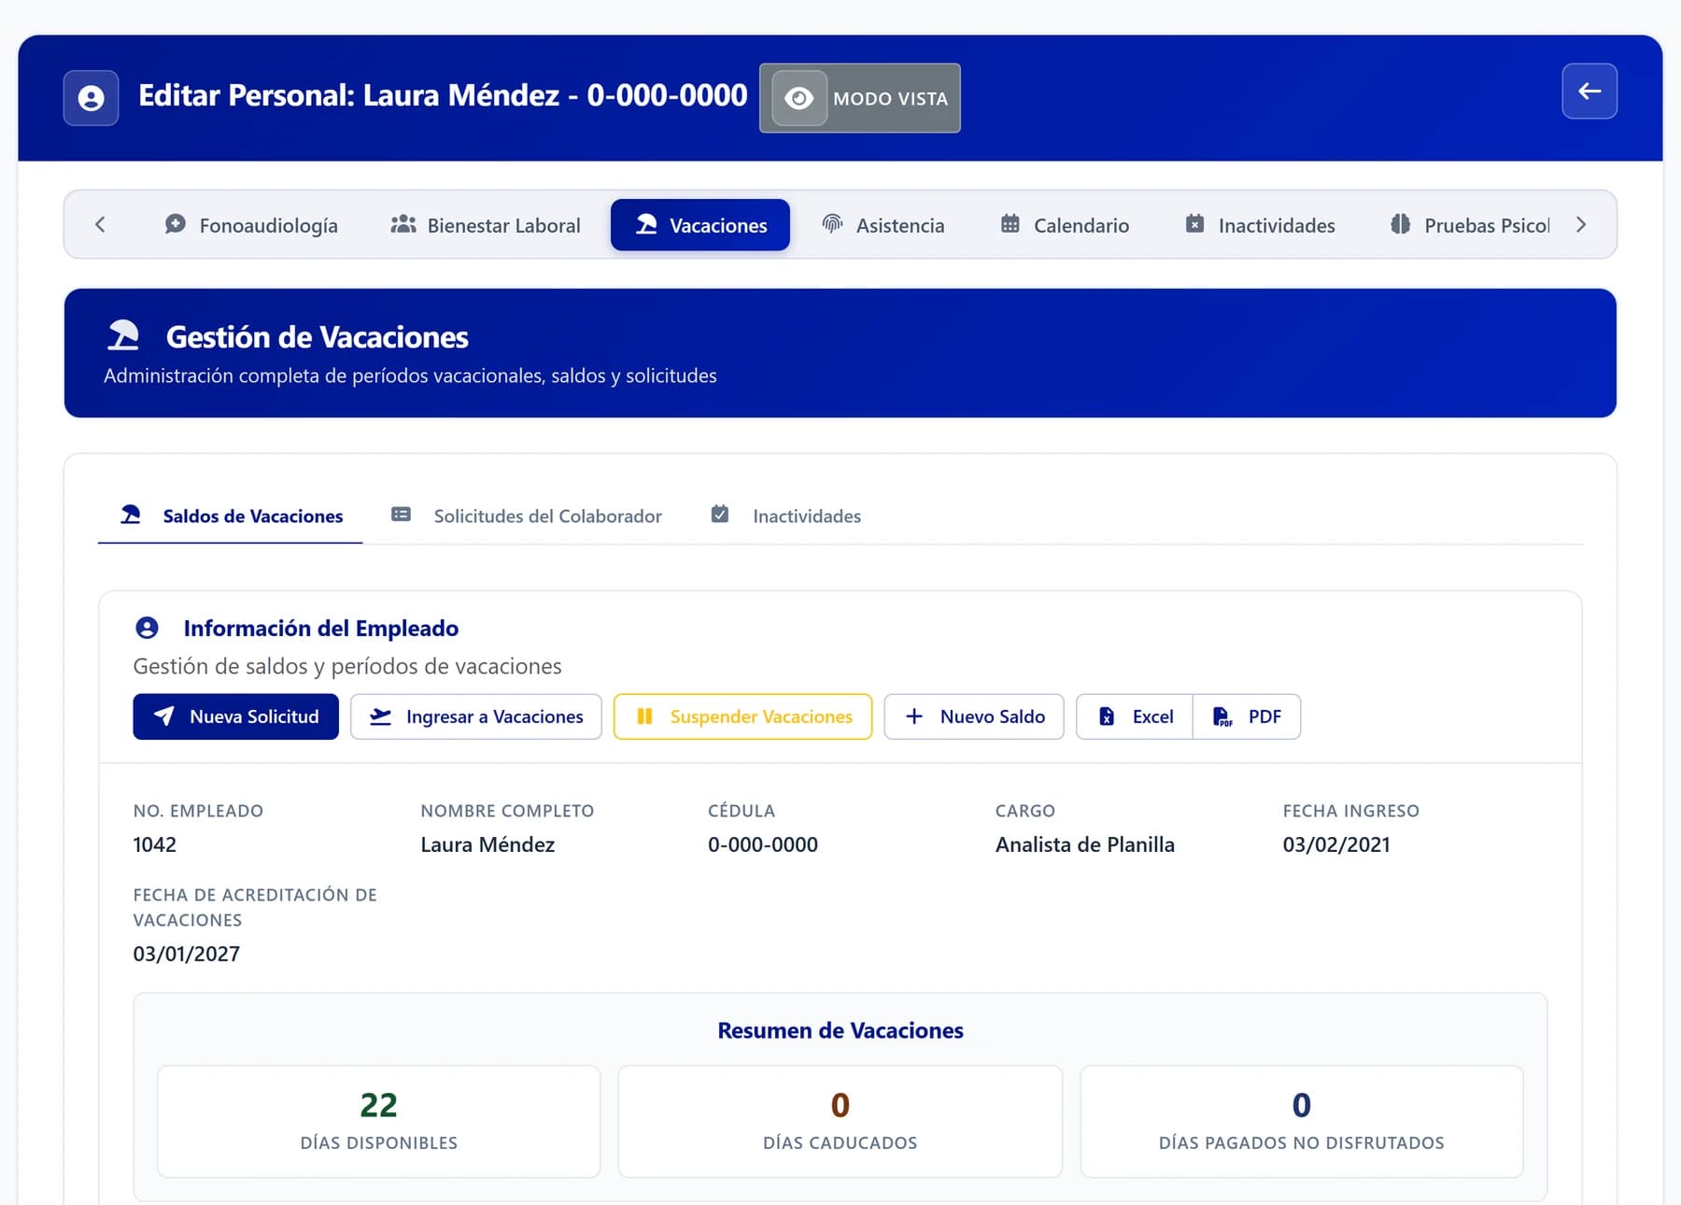Click the Nueva Solicitud button
The height and width of the screenshot is (1205, 1681).
(x=235, y=716)
